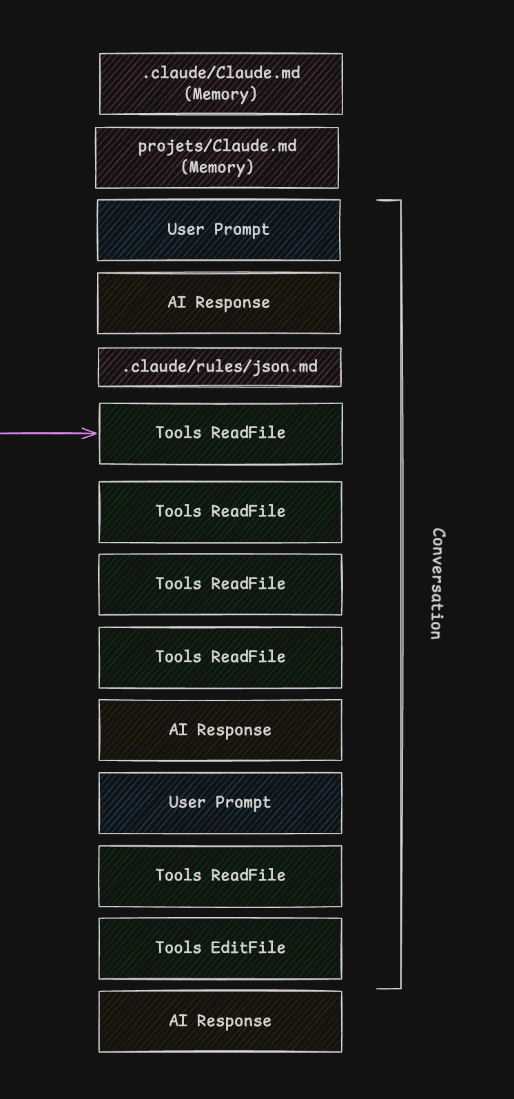Select the second Tools ReadFile box
This screenshot has height=1099, width=514.
coord(220,512)
